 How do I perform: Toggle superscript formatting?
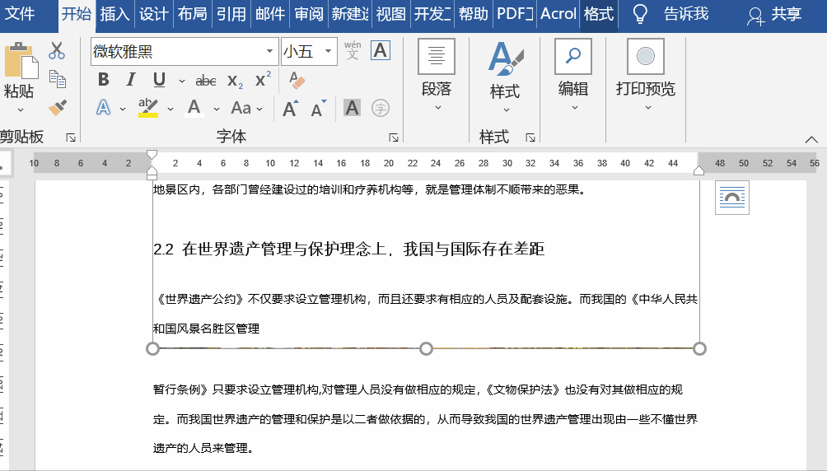(262, 79)
